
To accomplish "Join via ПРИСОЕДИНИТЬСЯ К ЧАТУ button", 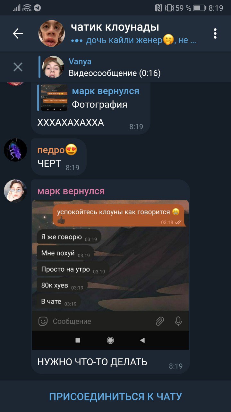I will pos(116,397).
